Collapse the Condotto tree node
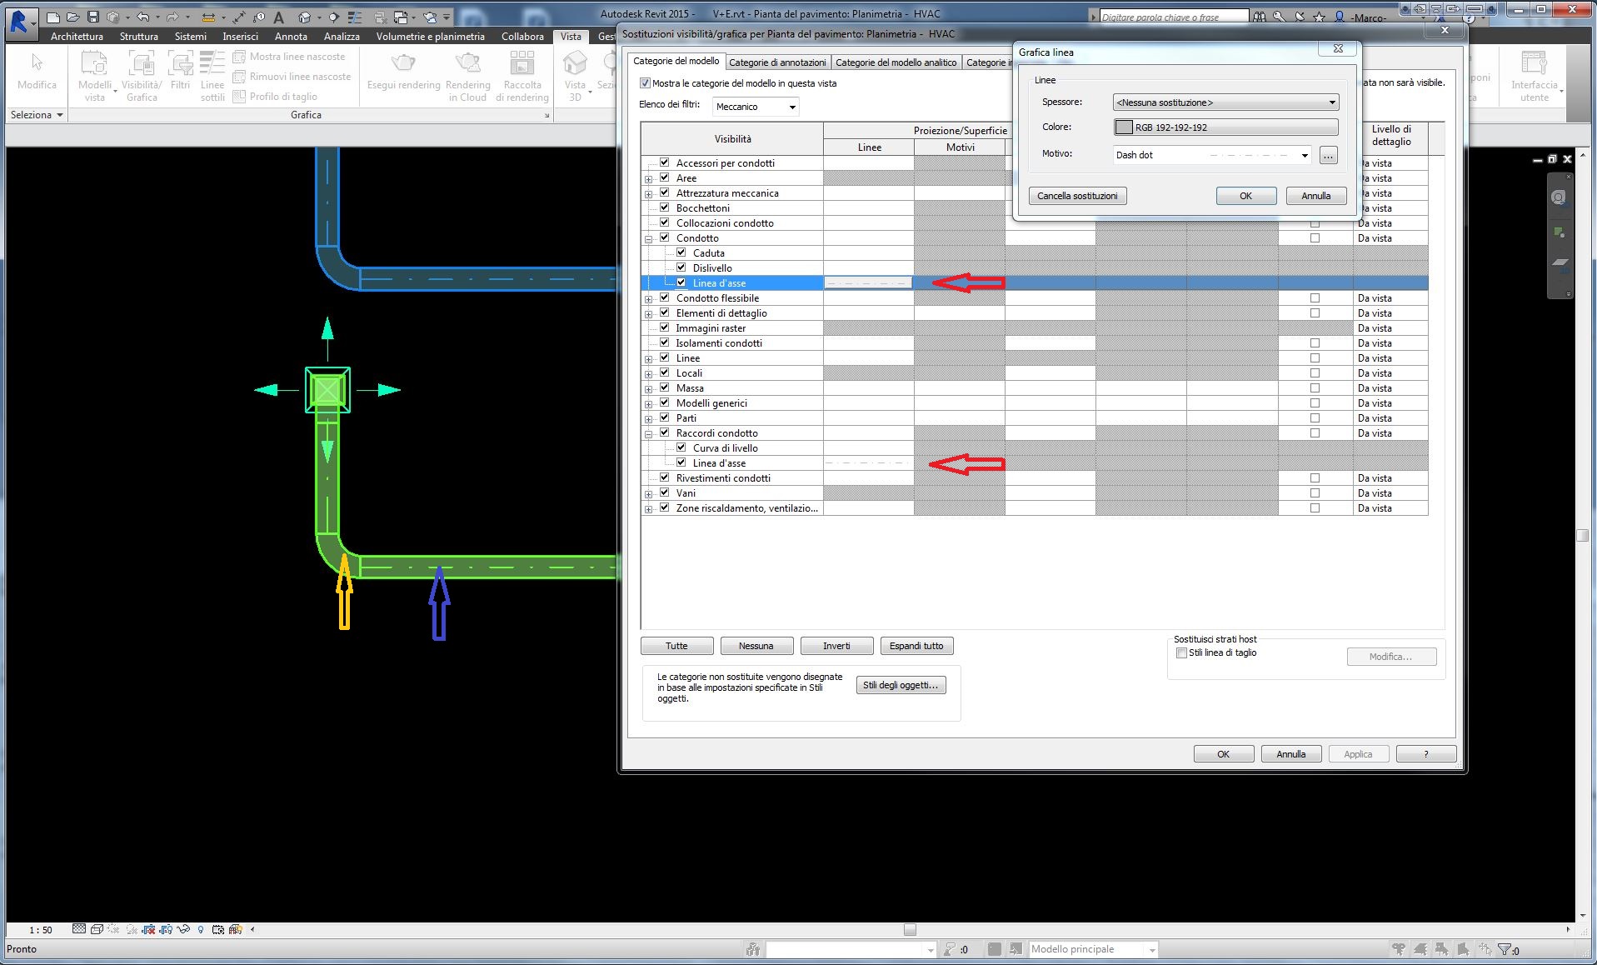The height and width of the screenshot is (965, 1597). coord(648,239)
